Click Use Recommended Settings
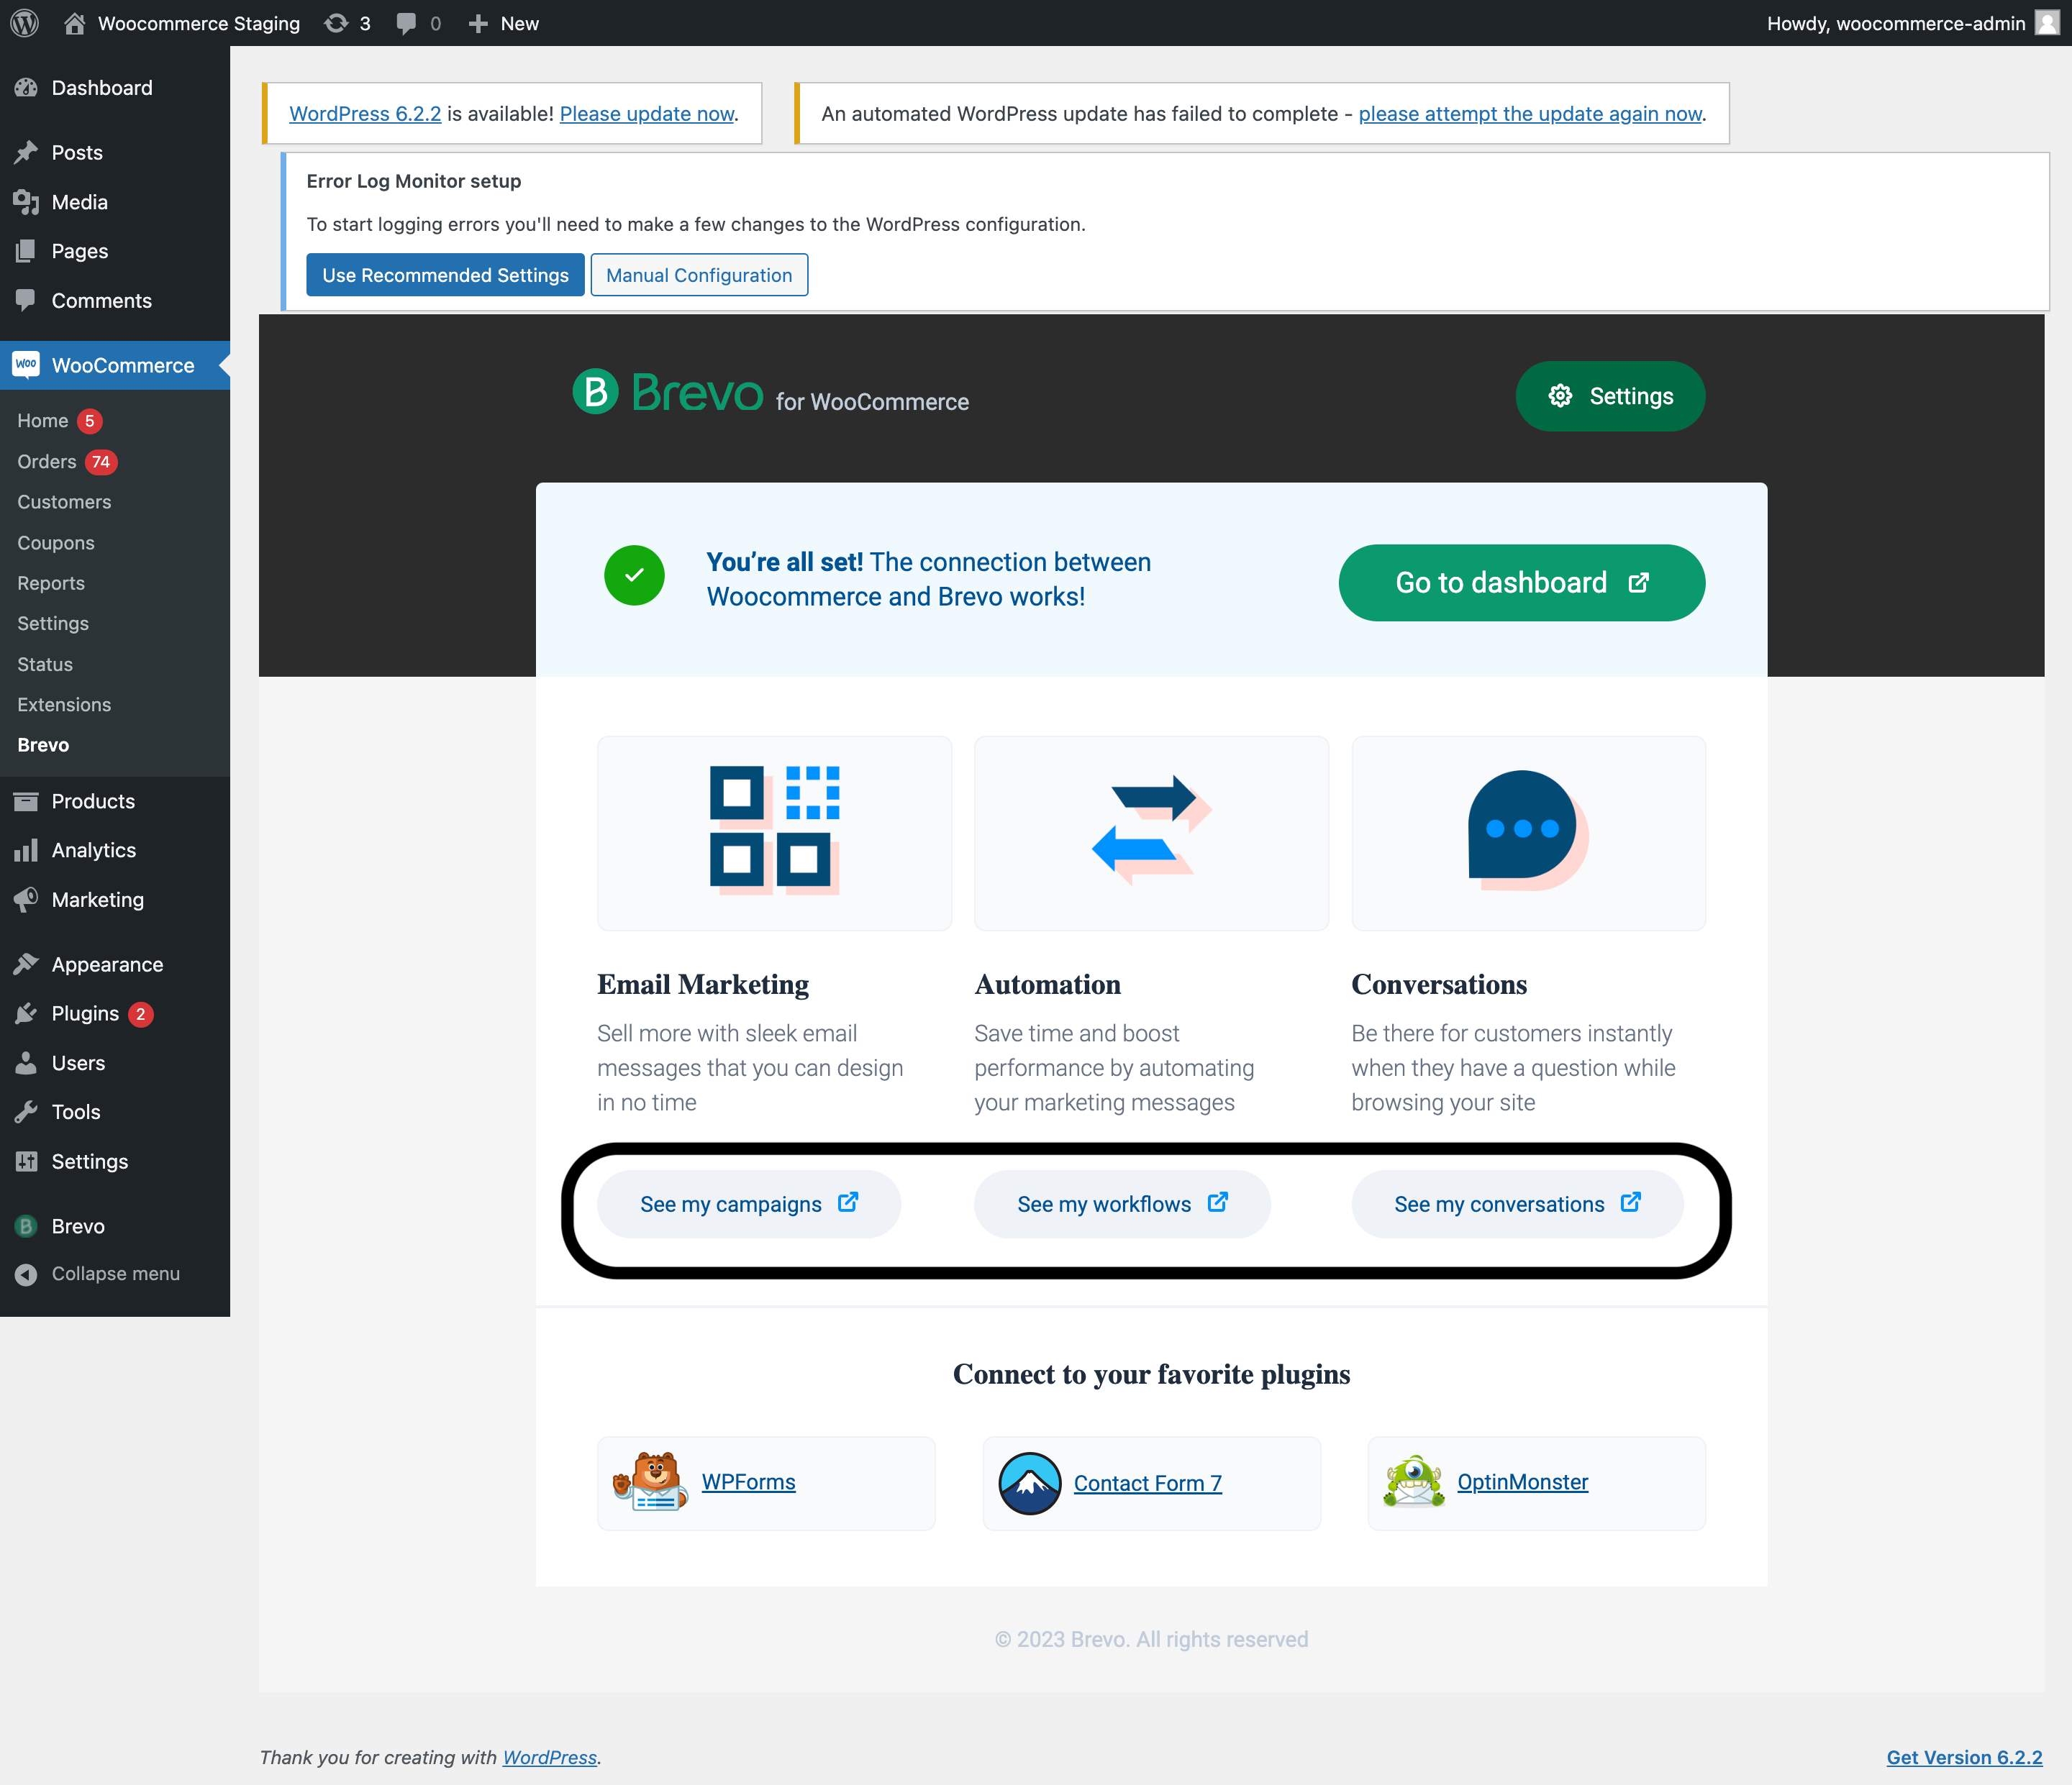 click(445, 275)
